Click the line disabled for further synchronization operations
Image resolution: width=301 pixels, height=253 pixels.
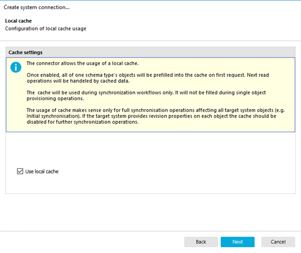[82, 122]
